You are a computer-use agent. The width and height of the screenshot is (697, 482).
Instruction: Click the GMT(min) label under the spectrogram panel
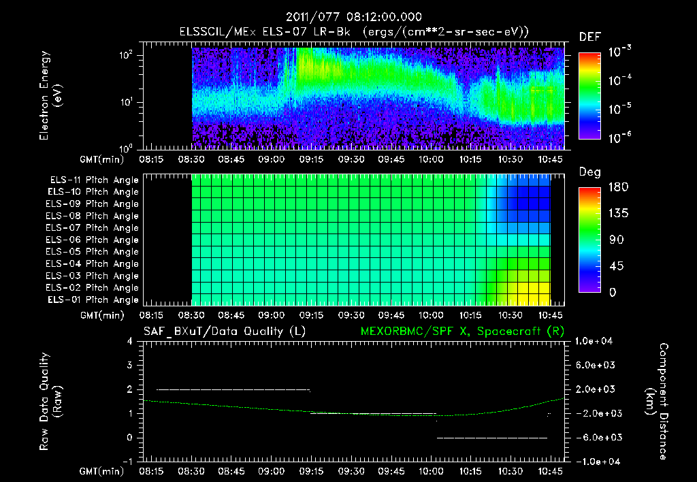[x=101, y=159]
